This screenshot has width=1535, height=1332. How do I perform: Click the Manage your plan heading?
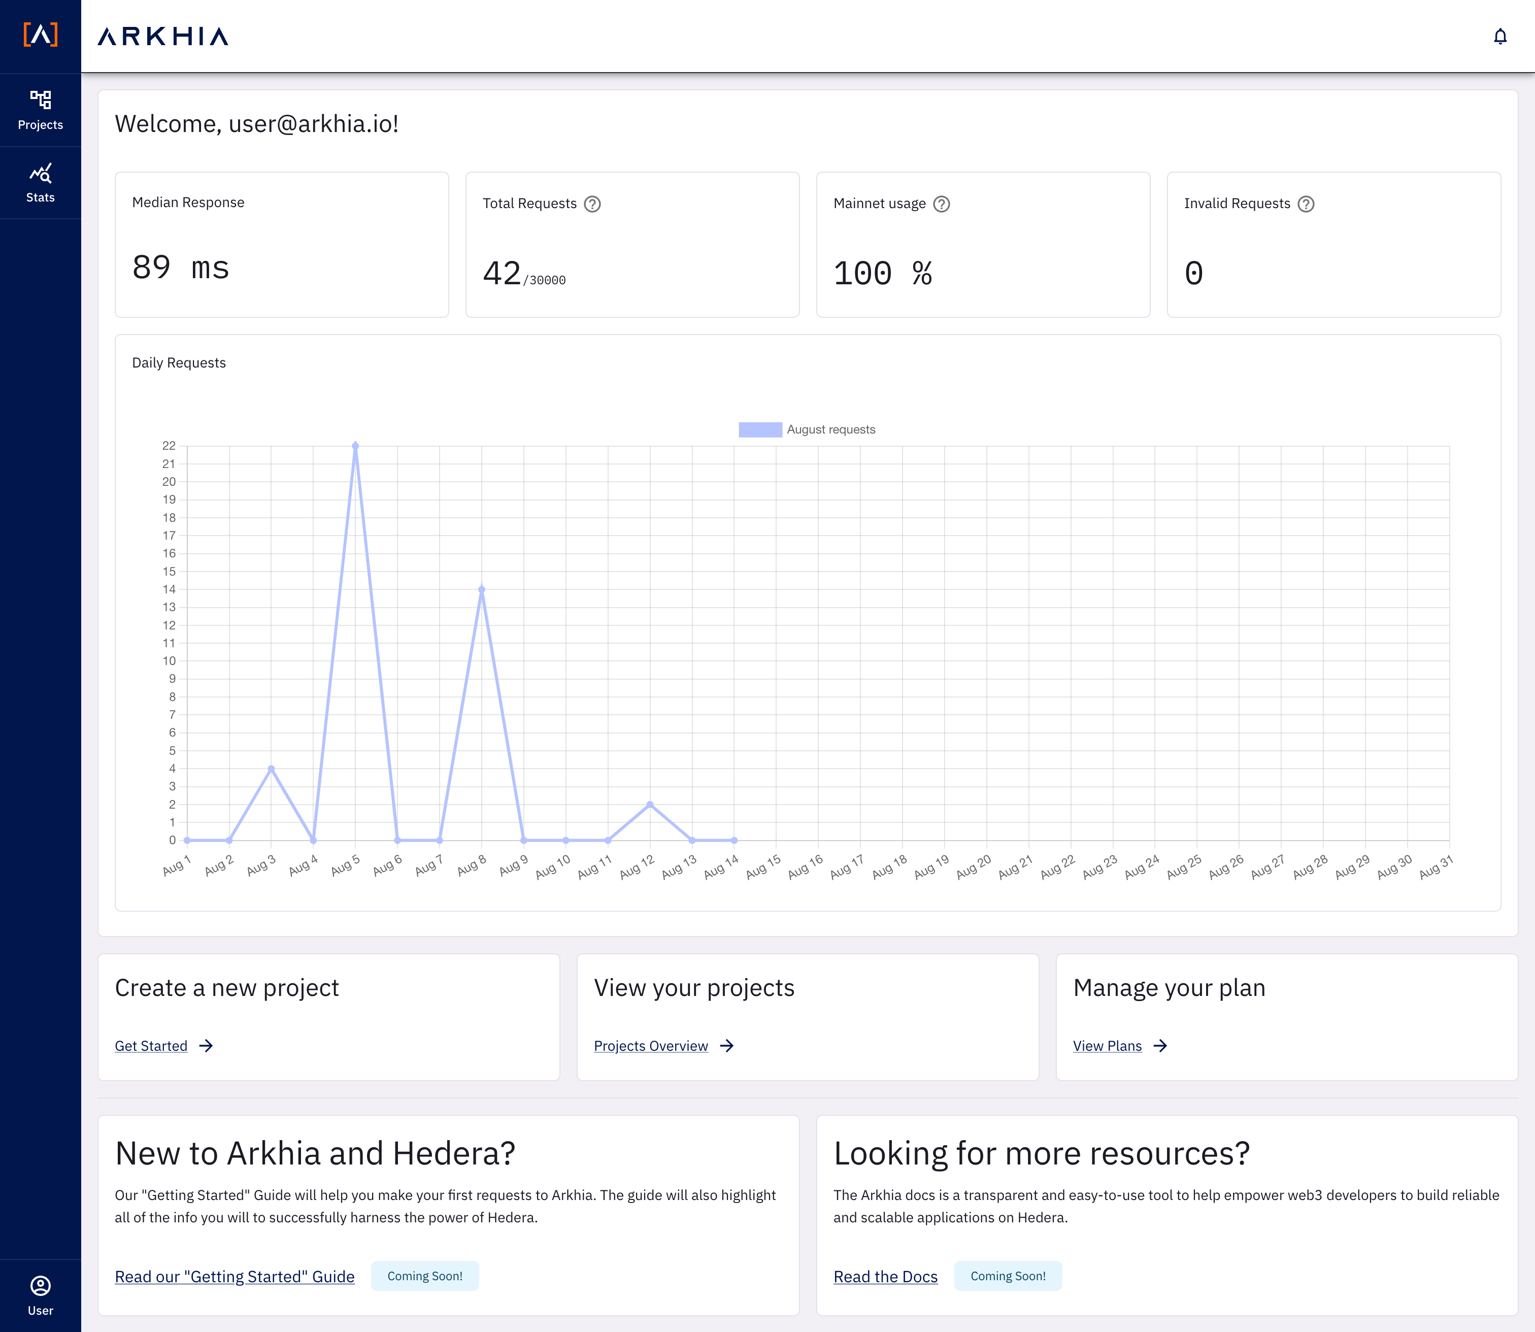coord(1170,988)
